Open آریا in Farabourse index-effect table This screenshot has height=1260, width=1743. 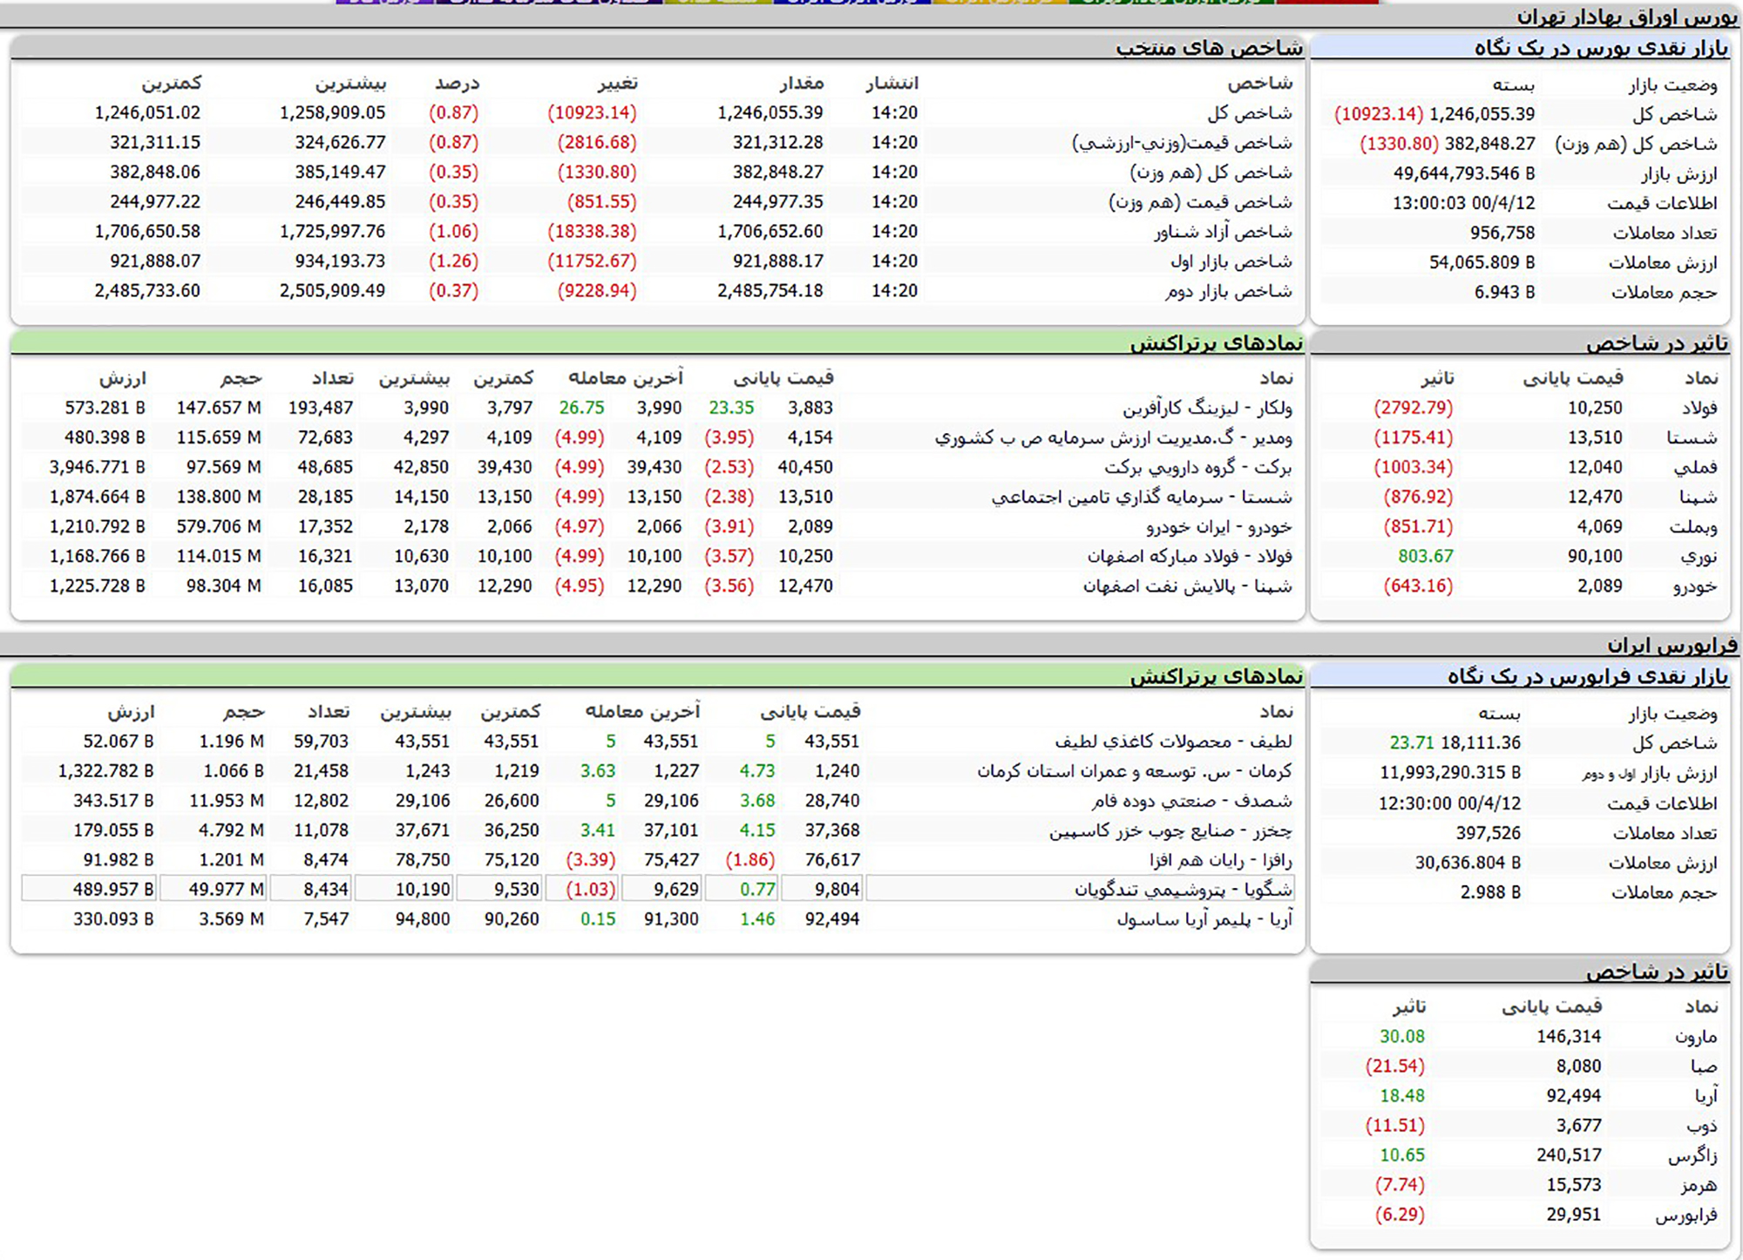pos(1706,1096)
